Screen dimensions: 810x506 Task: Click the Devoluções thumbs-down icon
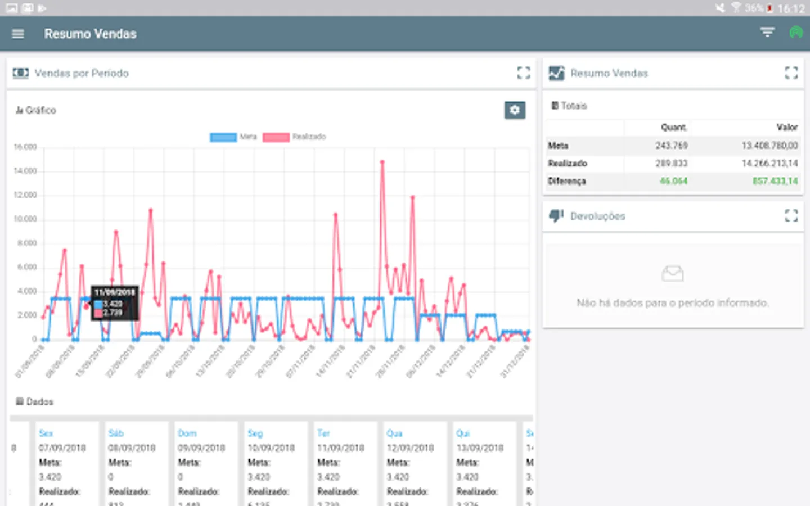pyautogui.click(x=556, y=216)
